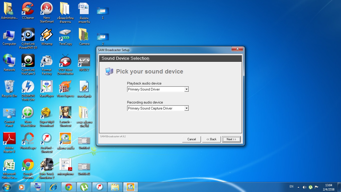The width and height of the screenshot is (341, 192).
Task: Click the EN language indicator
Action: 291,186
